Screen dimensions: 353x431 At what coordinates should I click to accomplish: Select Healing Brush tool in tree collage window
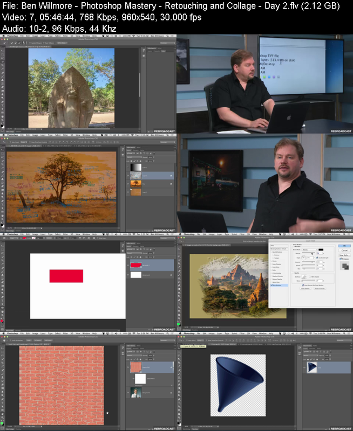tap(3, 171)
